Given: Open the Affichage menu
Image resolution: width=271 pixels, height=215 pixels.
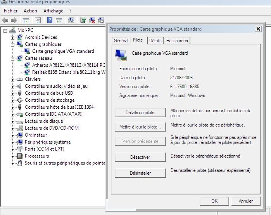Looking at the screenshot, I should 53,11.
